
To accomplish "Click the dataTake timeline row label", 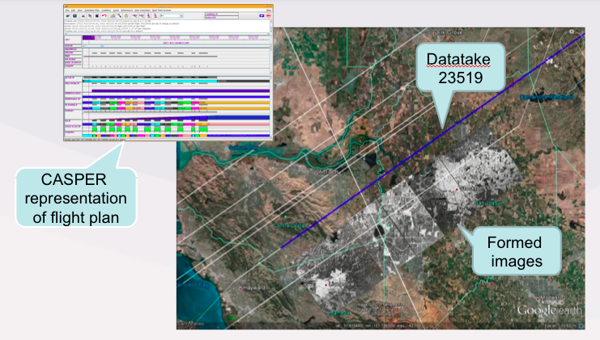I will [x=70, y=52].
